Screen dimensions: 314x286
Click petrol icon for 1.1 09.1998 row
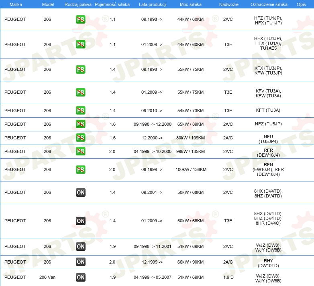tap(80, 19)
